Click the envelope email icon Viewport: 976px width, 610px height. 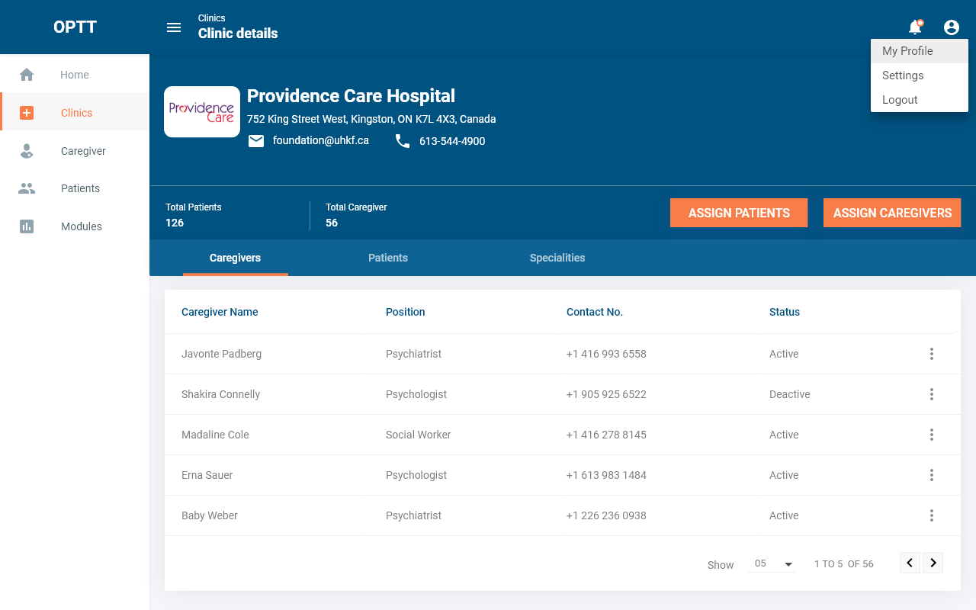click(x=256, y=141)
